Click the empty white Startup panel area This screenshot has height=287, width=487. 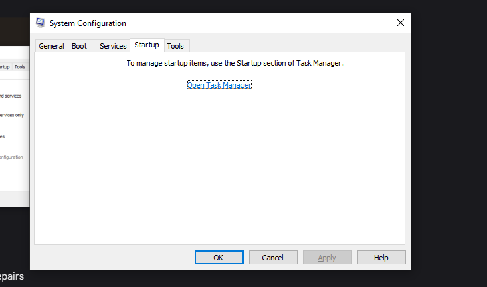(x=219, y=167)
